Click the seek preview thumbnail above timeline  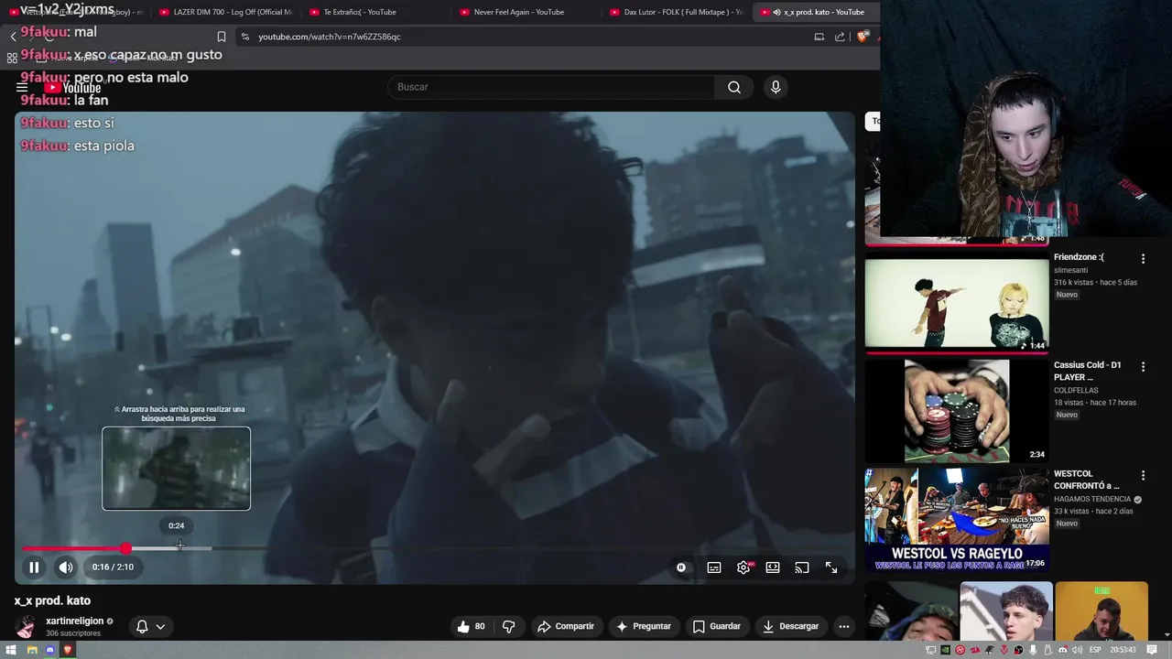point(176,469)
